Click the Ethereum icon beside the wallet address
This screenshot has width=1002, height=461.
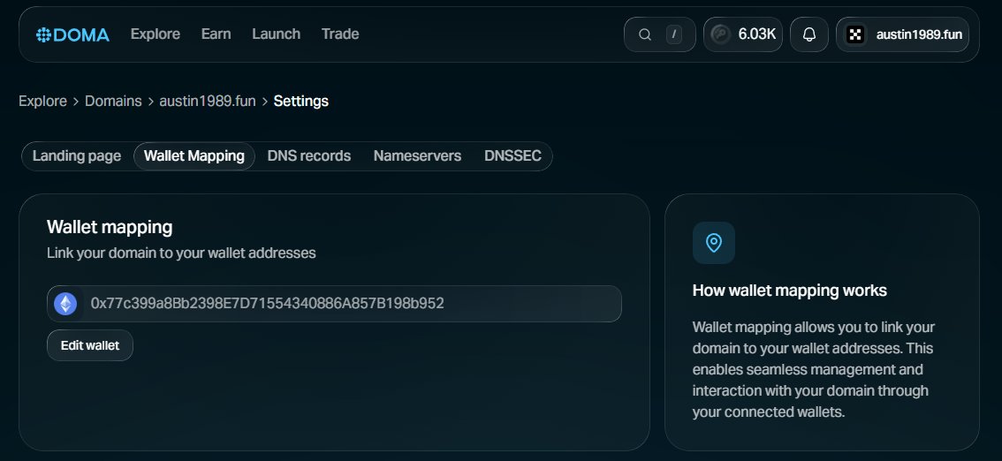[x=65, y=304]
